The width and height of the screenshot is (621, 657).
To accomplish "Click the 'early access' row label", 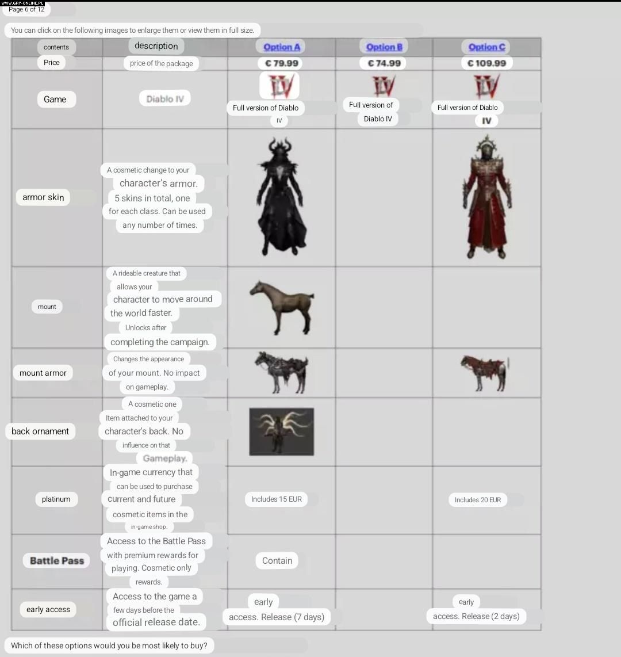I will tap(48, 609).
